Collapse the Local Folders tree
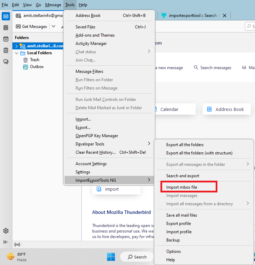 point(16,53)
